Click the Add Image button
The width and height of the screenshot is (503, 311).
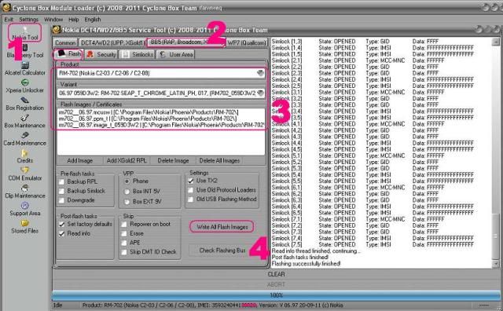click(80, 161)
